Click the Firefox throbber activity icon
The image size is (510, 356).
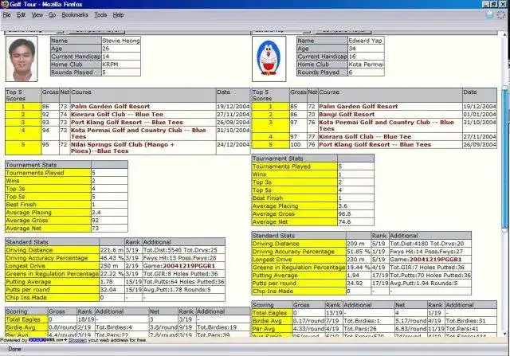tap(501, 15)
